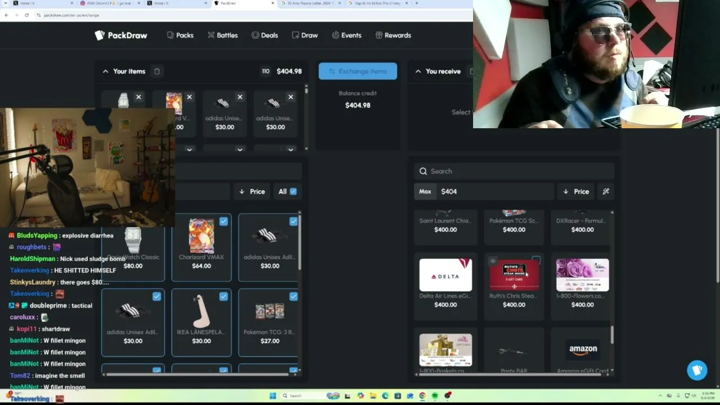Click the You receive list scrollbar
This screenshot has width=720, height=405.
tap(612, 335)
